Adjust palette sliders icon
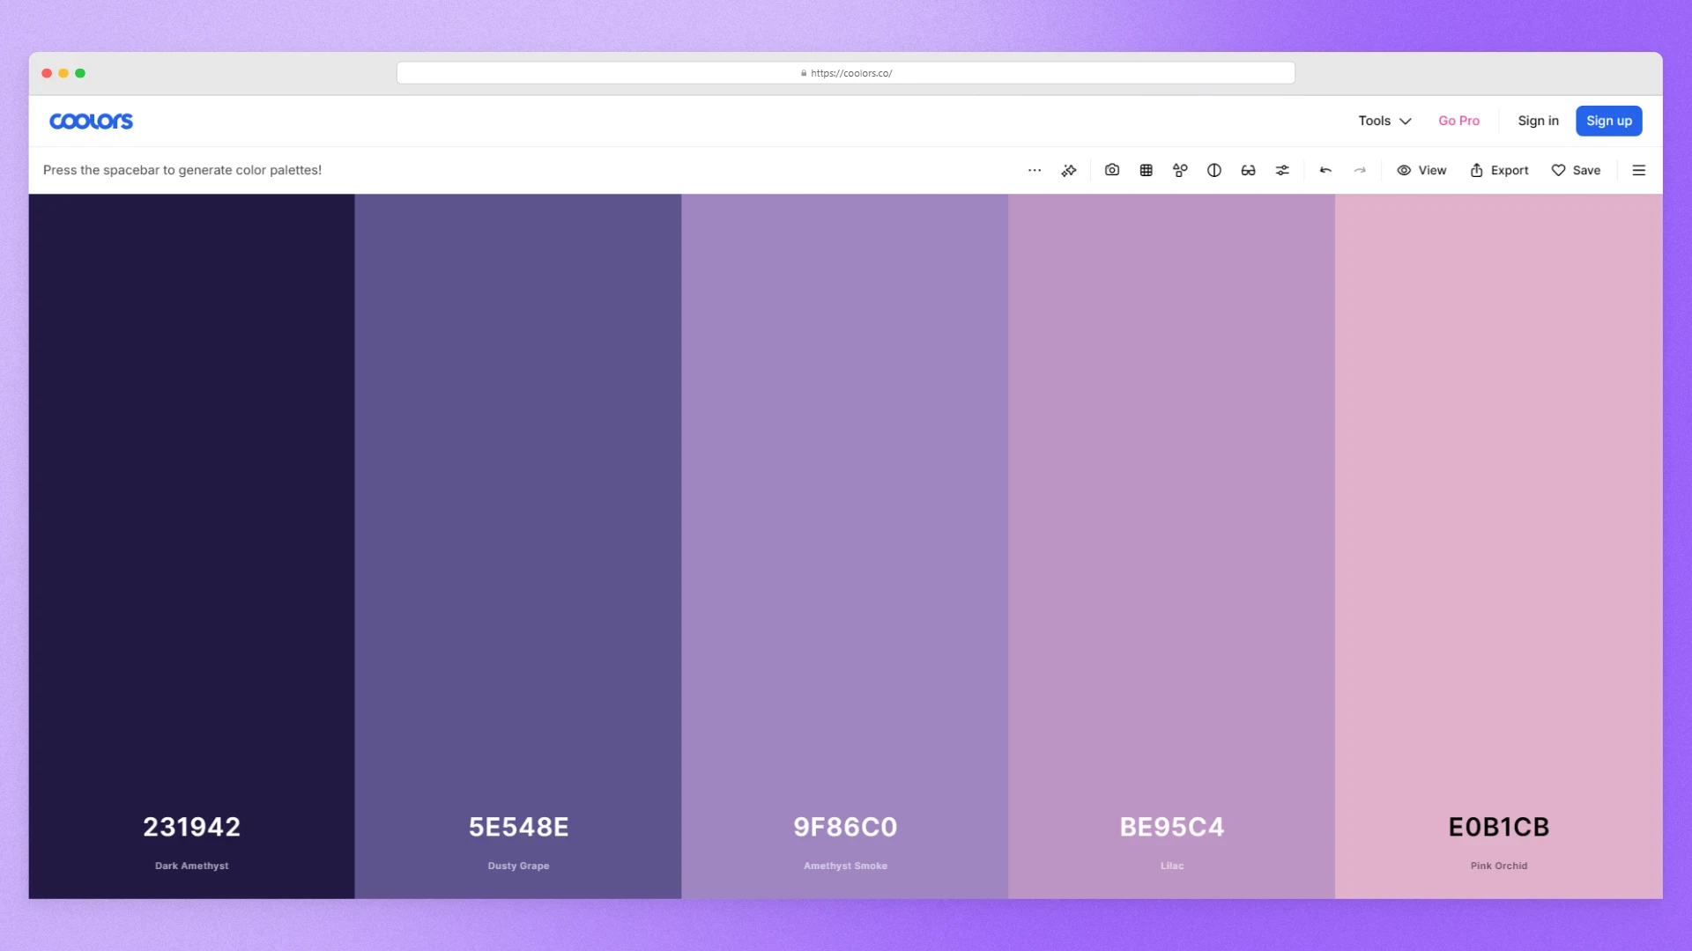Viewport: 1692px width, 951px height. pos(1282,170)
